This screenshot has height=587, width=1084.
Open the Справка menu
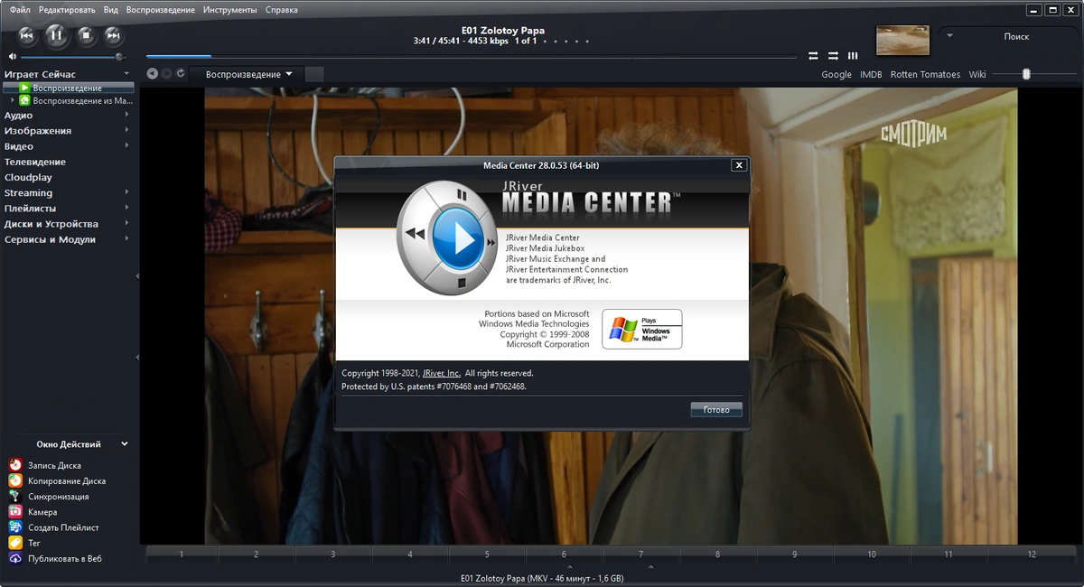coord(282,10)
